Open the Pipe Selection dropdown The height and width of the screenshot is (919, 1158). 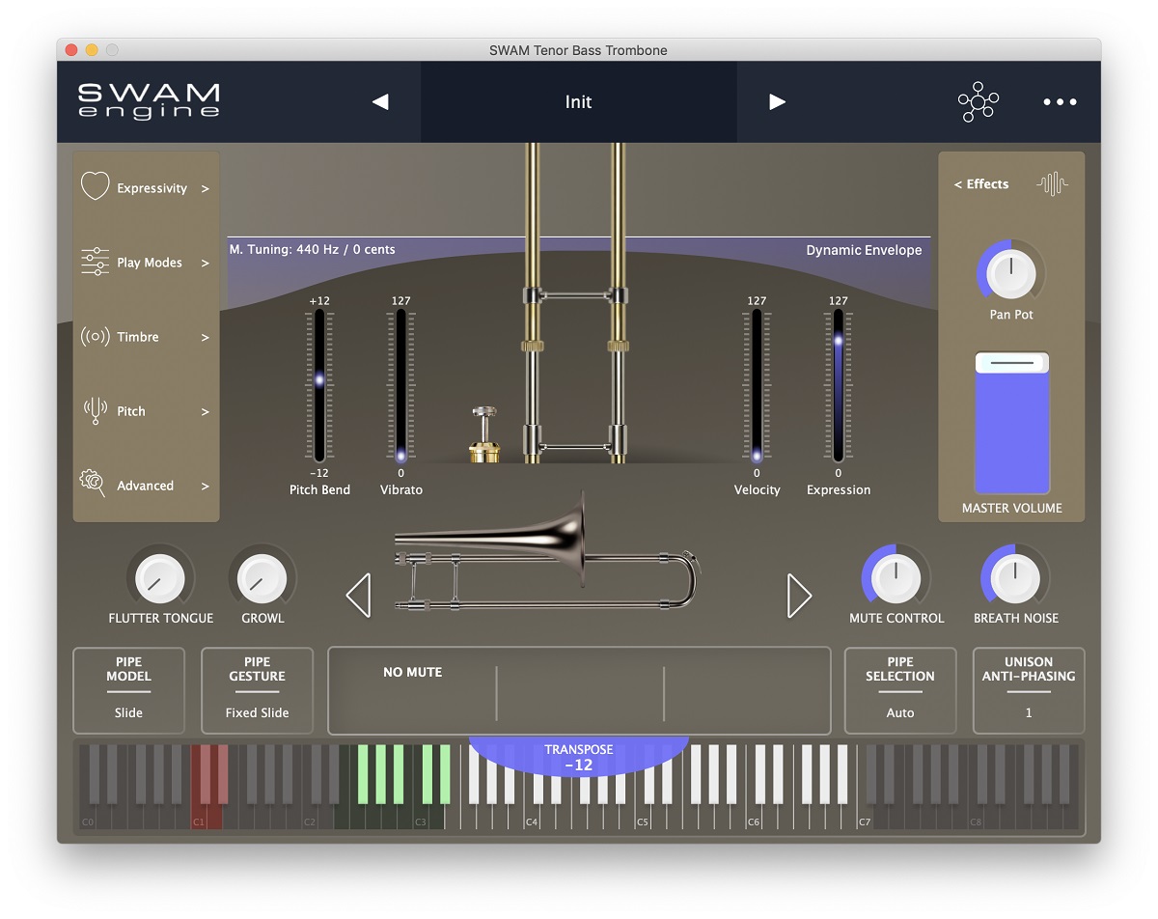[x=900, y=690]
